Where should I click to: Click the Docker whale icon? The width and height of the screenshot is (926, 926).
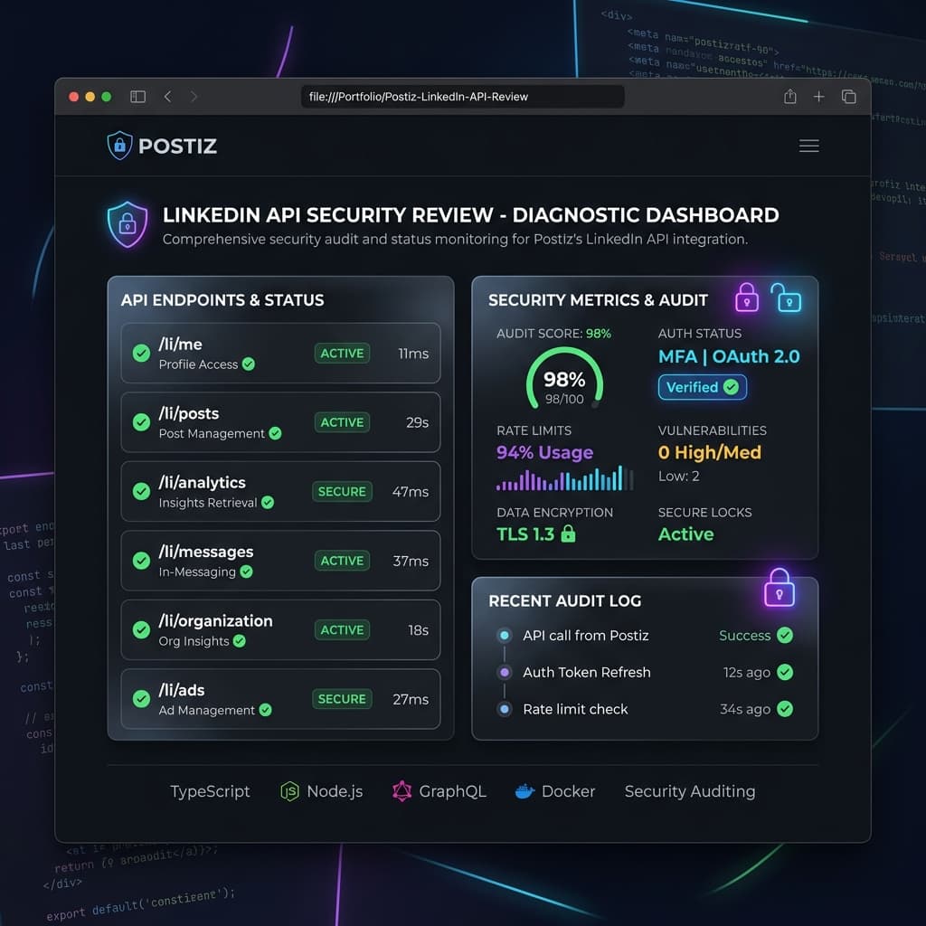(x=524, y=791)
